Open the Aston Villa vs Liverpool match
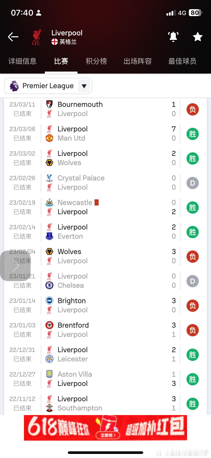211x458 pixels. coord(107,379)
